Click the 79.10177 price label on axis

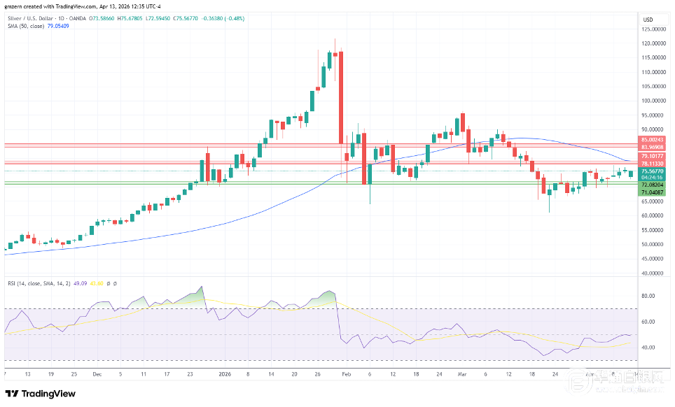point(651,156)
